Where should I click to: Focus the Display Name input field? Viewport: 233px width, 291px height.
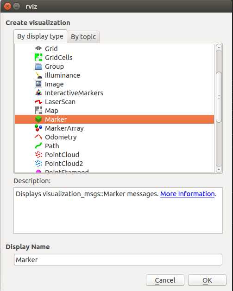tap(118, 260)
